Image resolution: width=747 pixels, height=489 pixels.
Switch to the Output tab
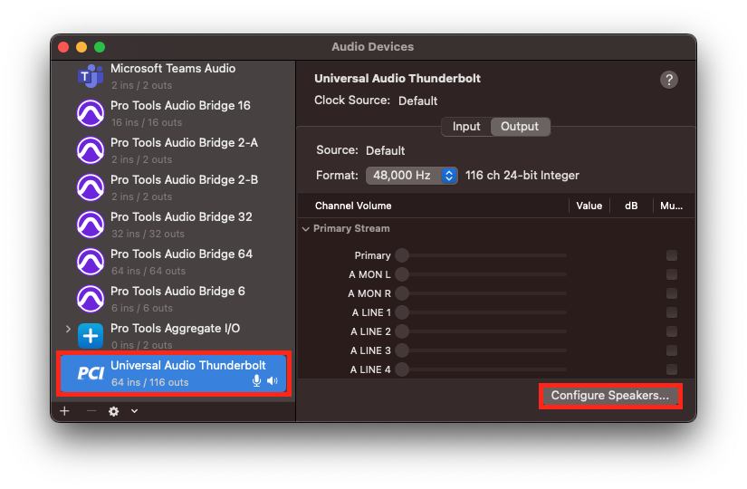click(x=520, y=127)
